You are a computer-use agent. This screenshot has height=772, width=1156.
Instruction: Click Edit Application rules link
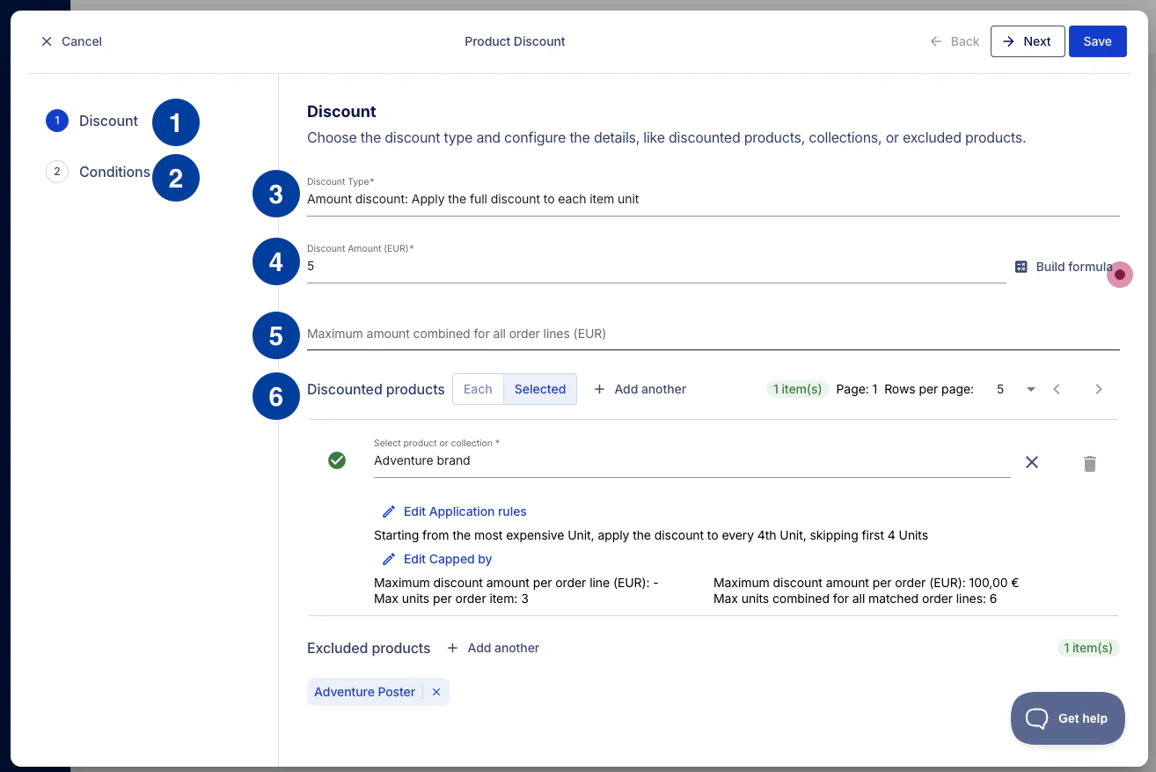[454, 511]
